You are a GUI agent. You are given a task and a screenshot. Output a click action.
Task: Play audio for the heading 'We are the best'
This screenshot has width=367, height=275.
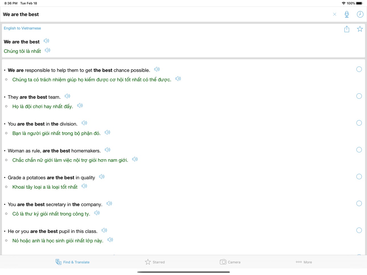click(46, 41)
